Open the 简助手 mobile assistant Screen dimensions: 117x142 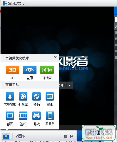coord(50,116)
